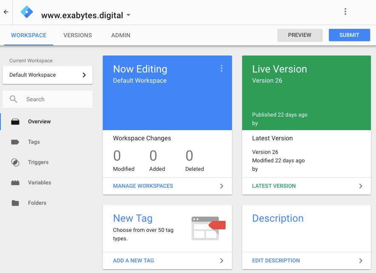Viewport: 376px width, 273px height.
Task: Click the Submit button
Action: [349, 35]
